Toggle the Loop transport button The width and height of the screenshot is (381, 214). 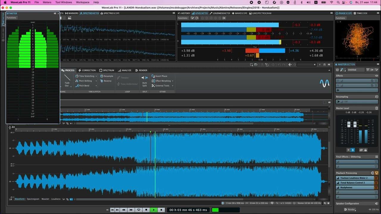click(138, 210)
